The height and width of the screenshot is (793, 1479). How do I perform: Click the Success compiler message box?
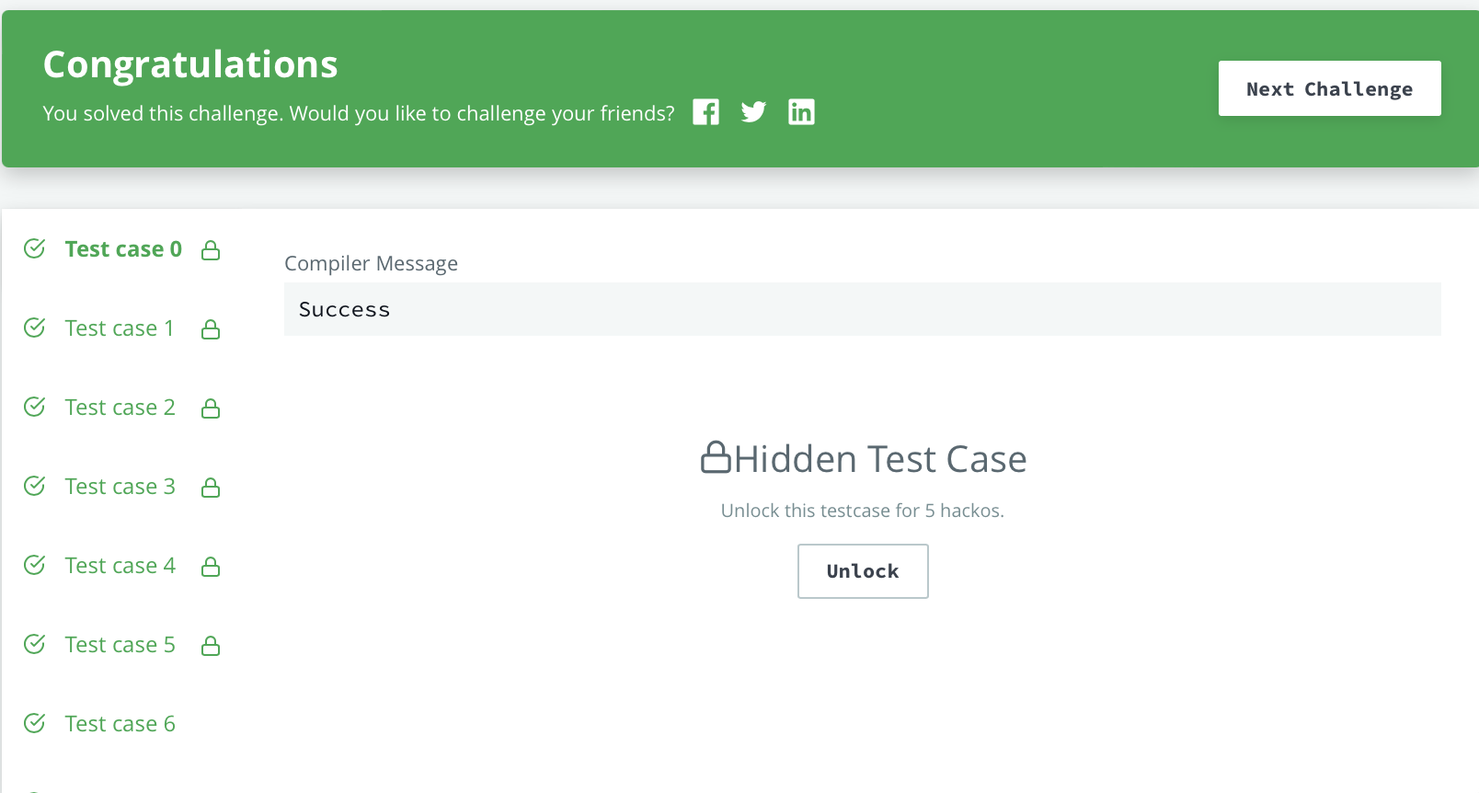click(862, 309)
